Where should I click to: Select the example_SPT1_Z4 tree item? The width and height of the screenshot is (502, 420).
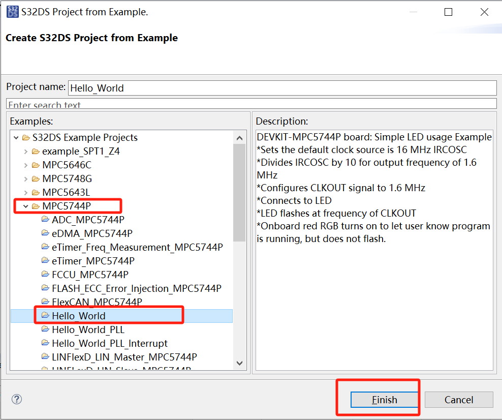[81, 151]
